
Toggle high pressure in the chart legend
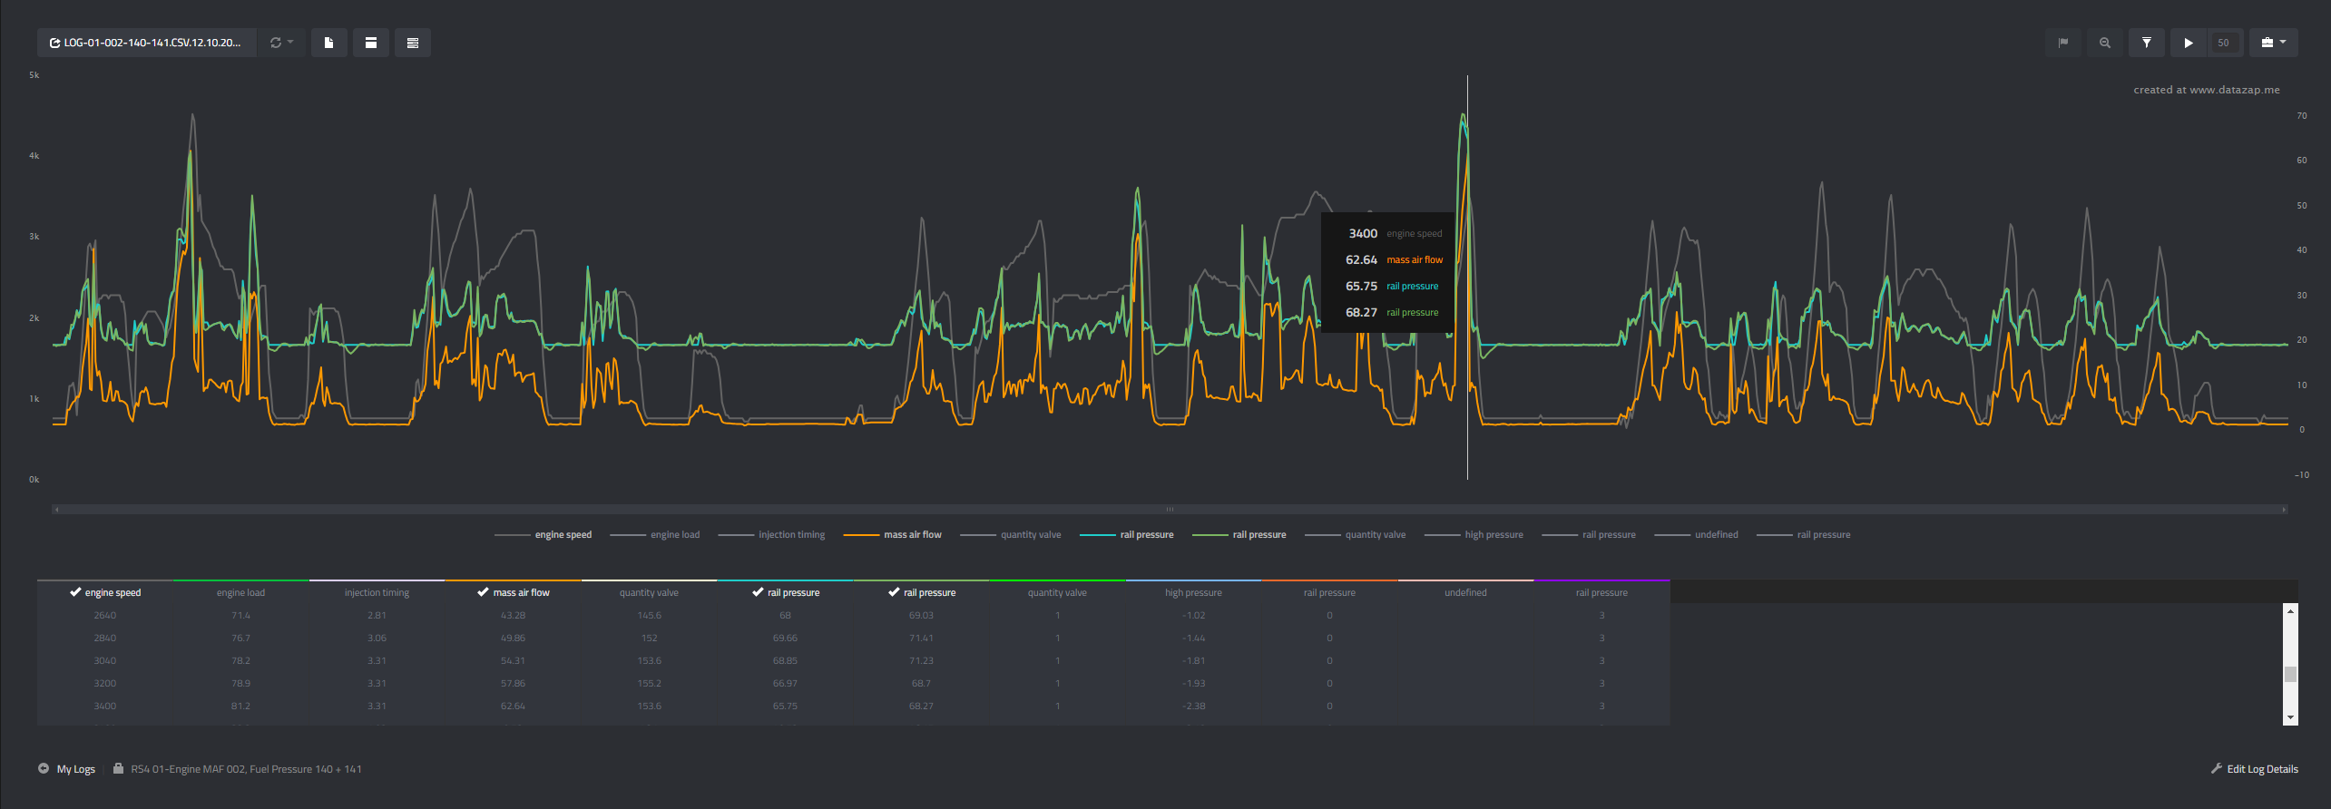(x=1493, y=535)
